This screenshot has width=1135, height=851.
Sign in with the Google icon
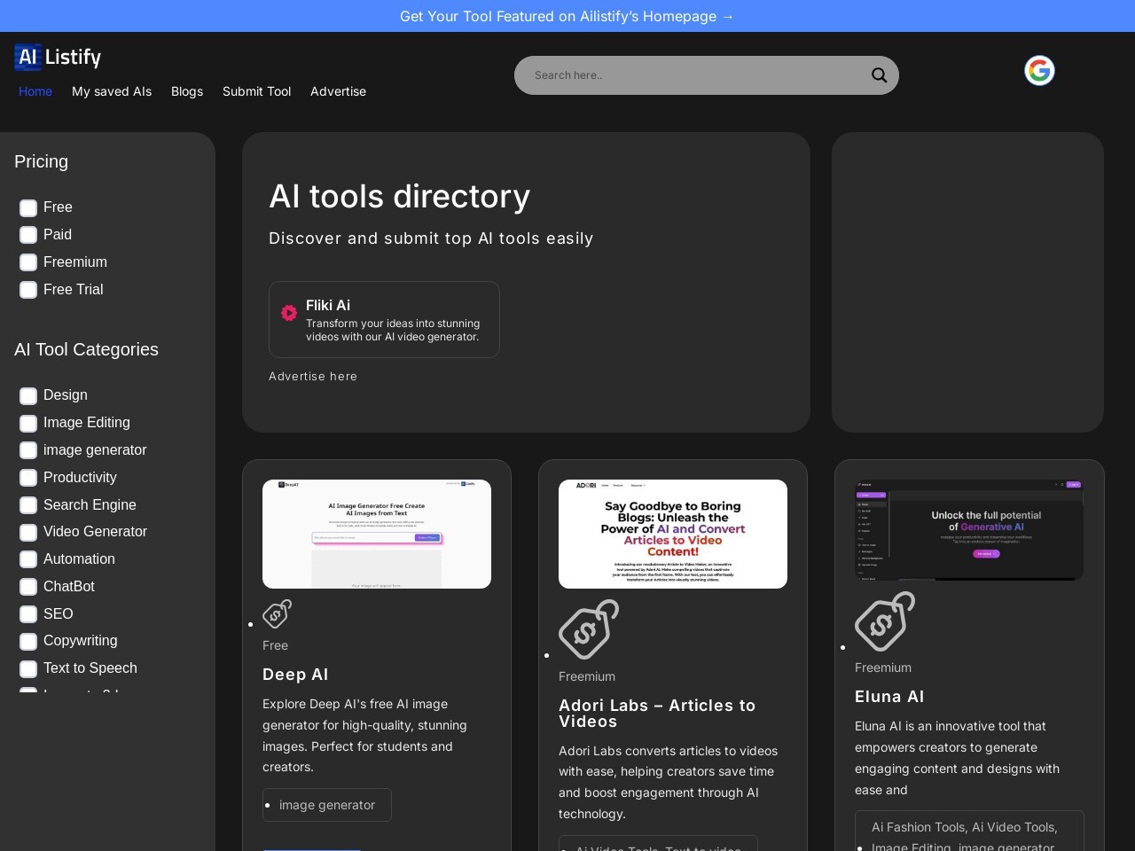click(1039, 70)
